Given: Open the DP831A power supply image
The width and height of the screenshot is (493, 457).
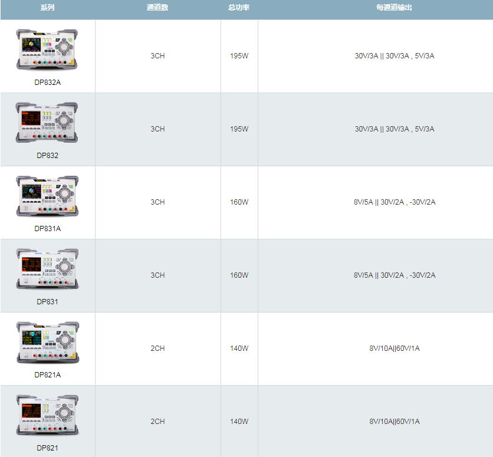Looking at the screenshot, I should coord(47,196).
